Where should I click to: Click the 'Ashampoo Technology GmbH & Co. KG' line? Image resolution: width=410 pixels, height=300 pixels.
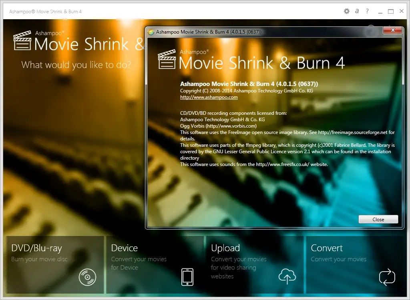coord(223,120)
